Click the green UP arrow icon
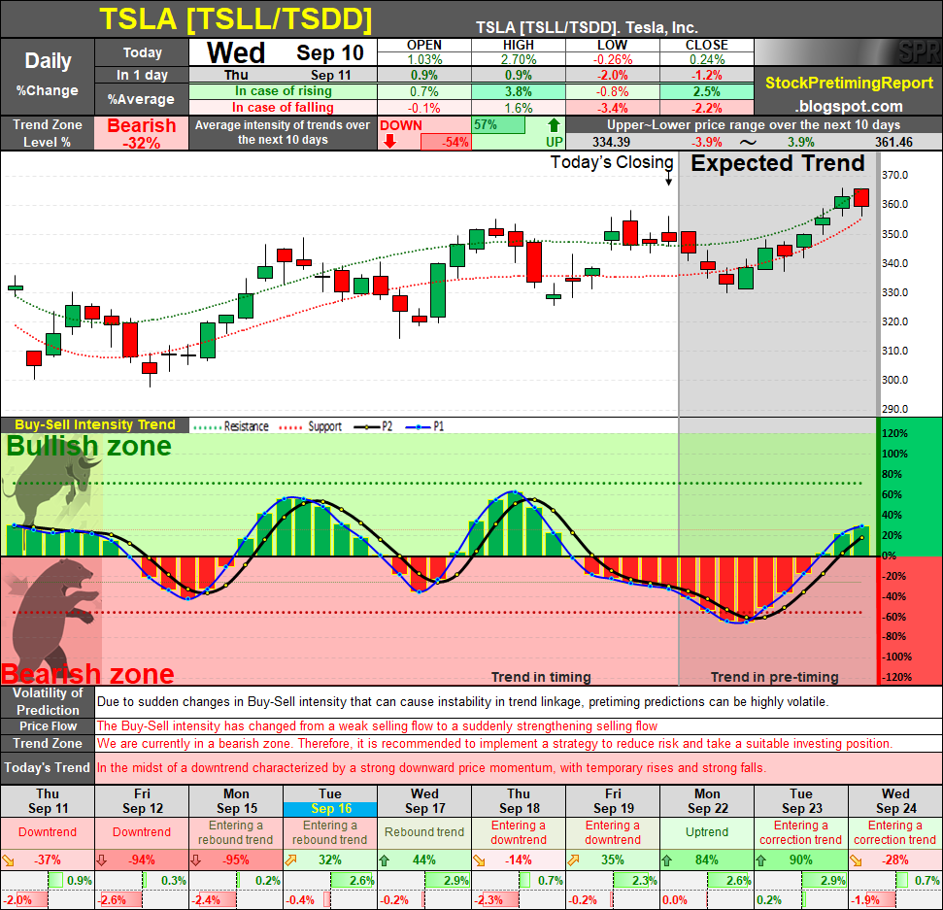Image resolution: width=943 pixels, height=910 pixels. tap(554, 125)
